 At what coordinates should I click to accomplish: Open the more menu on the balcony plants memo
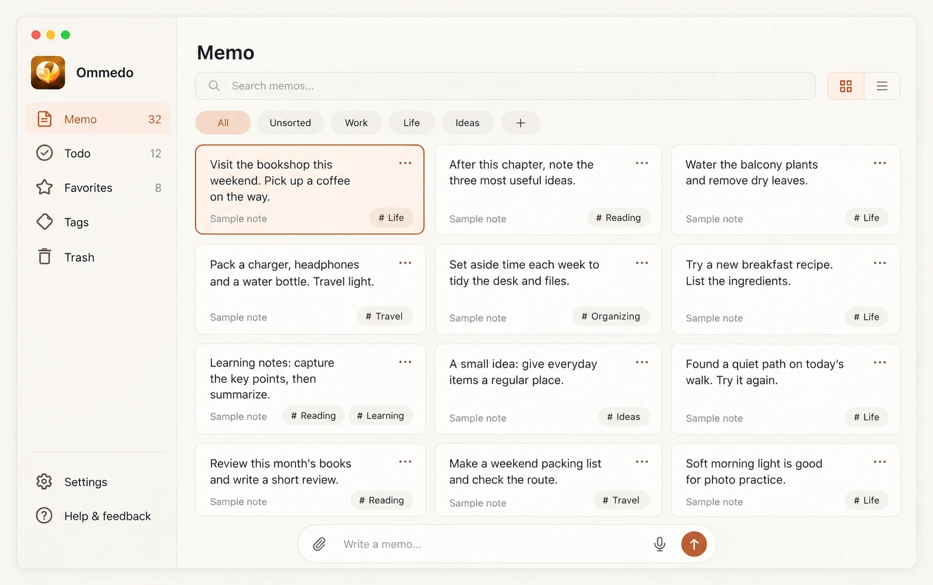[x=880, y=163]
